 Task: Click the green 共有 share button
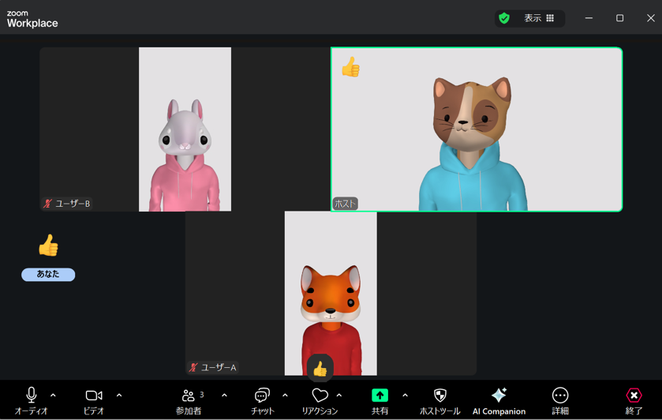coord(380,396)
